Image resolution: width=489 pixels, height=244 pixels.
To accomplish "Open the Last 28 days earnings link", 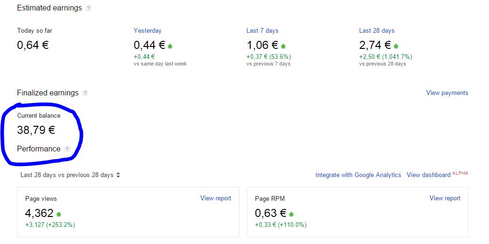I will click(x=377, y=30).
